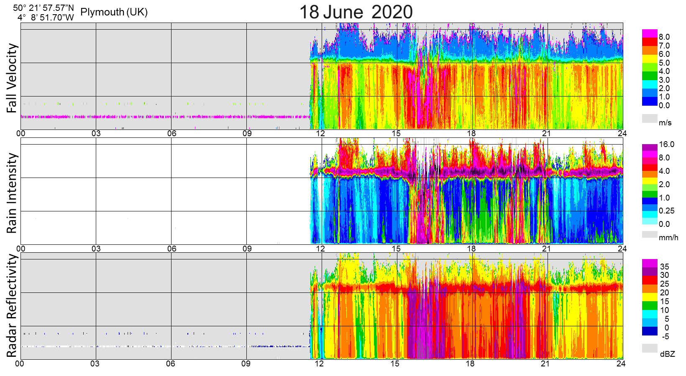Click the "16.0" value in Rain Intensity legend
This screenshot has width=686, height=376.
click(667, 145)
